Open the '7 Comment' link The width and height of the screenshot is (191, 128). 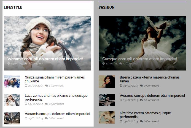click(x=36, y=64)
